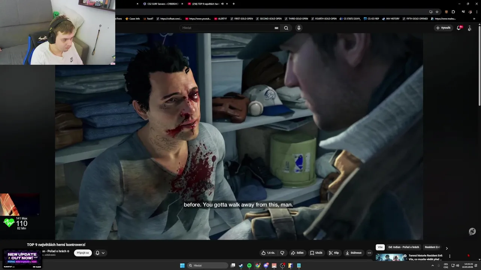The width and height of the screenshot is (481, 270).
Task: Open the browser extensions puzzle icon
Action: [x=453, y=12]
